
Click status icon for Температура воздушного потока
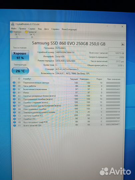click(x=14, y=112)
